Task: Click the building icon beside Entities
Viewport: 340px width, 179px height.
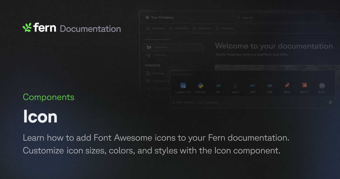Action: 148,73
